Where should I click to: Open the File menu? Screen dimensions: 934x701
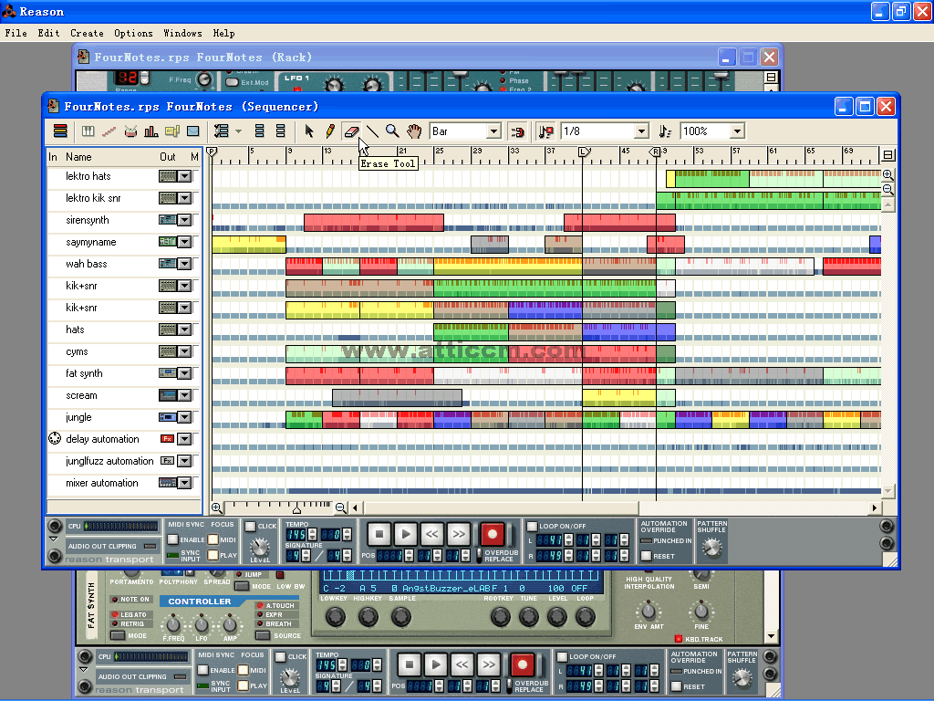point(16,34)
